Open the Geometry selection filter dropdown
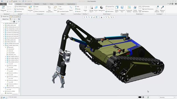The height and width of the screenshot is (99, 177). click(167, 97)
